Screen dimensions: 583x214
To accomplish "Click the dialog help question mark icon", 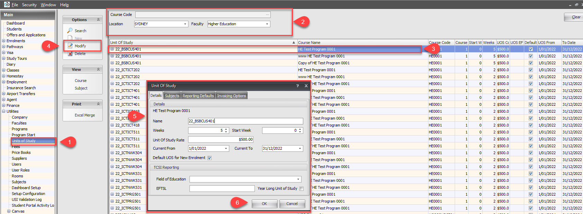I will click(297, 86).
